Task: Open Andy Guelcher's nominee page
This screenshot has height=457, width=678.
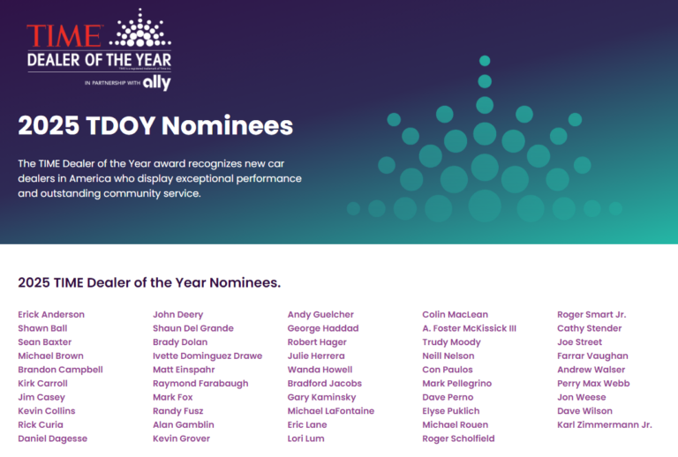Action: (x=320, y=315)
